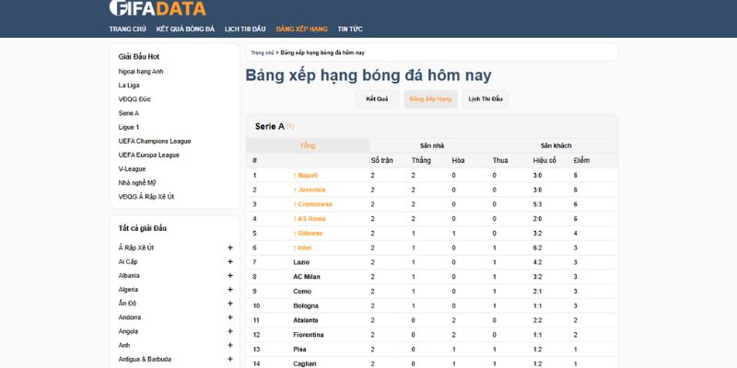Click Pisa in the standings table
This screenshot has width=737, height=368.
coord(300,350)
